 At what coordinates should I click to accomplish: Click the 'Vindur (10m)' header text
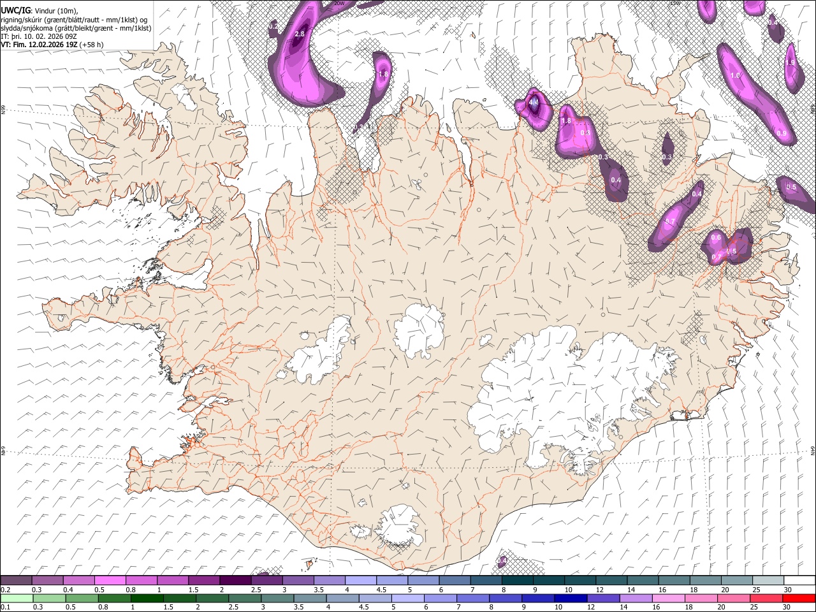[55, 10]
